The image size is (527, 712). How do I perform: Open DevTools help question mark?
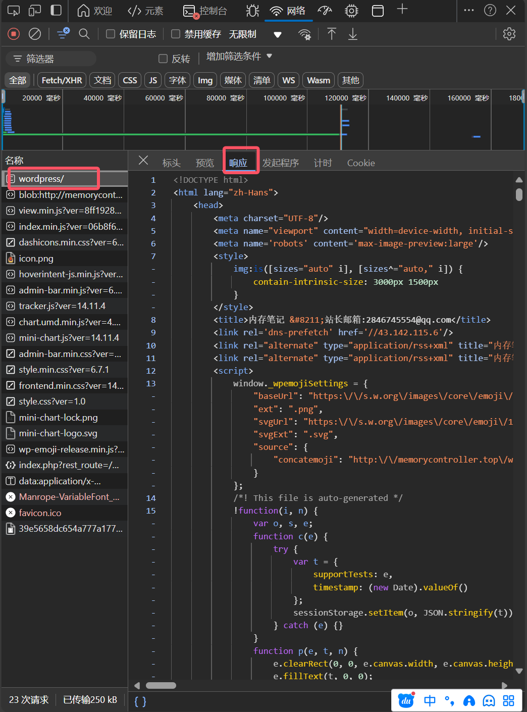[490, 10]
